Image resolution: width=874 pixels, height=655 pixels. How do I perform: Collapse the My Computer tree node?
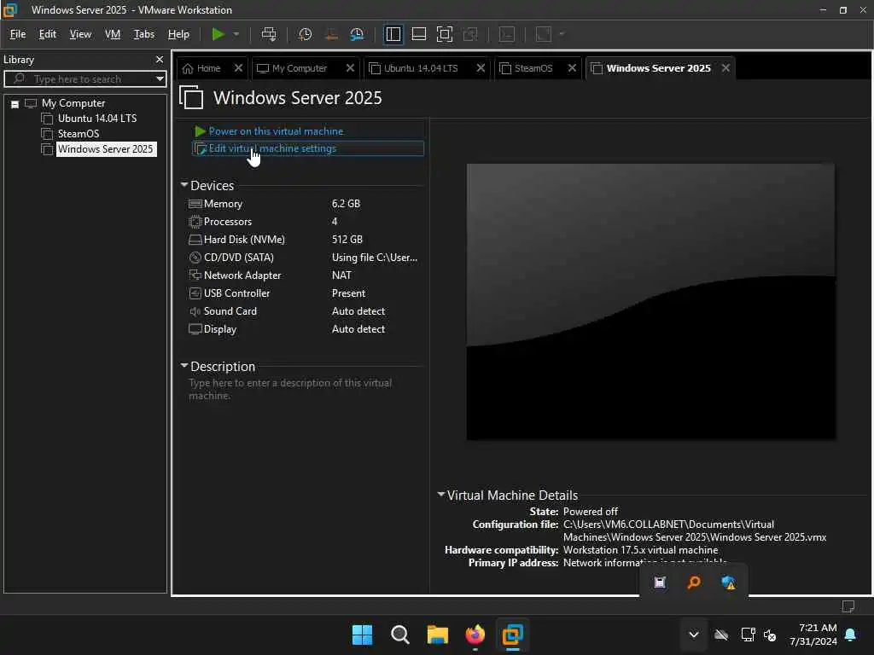(15, 103)
